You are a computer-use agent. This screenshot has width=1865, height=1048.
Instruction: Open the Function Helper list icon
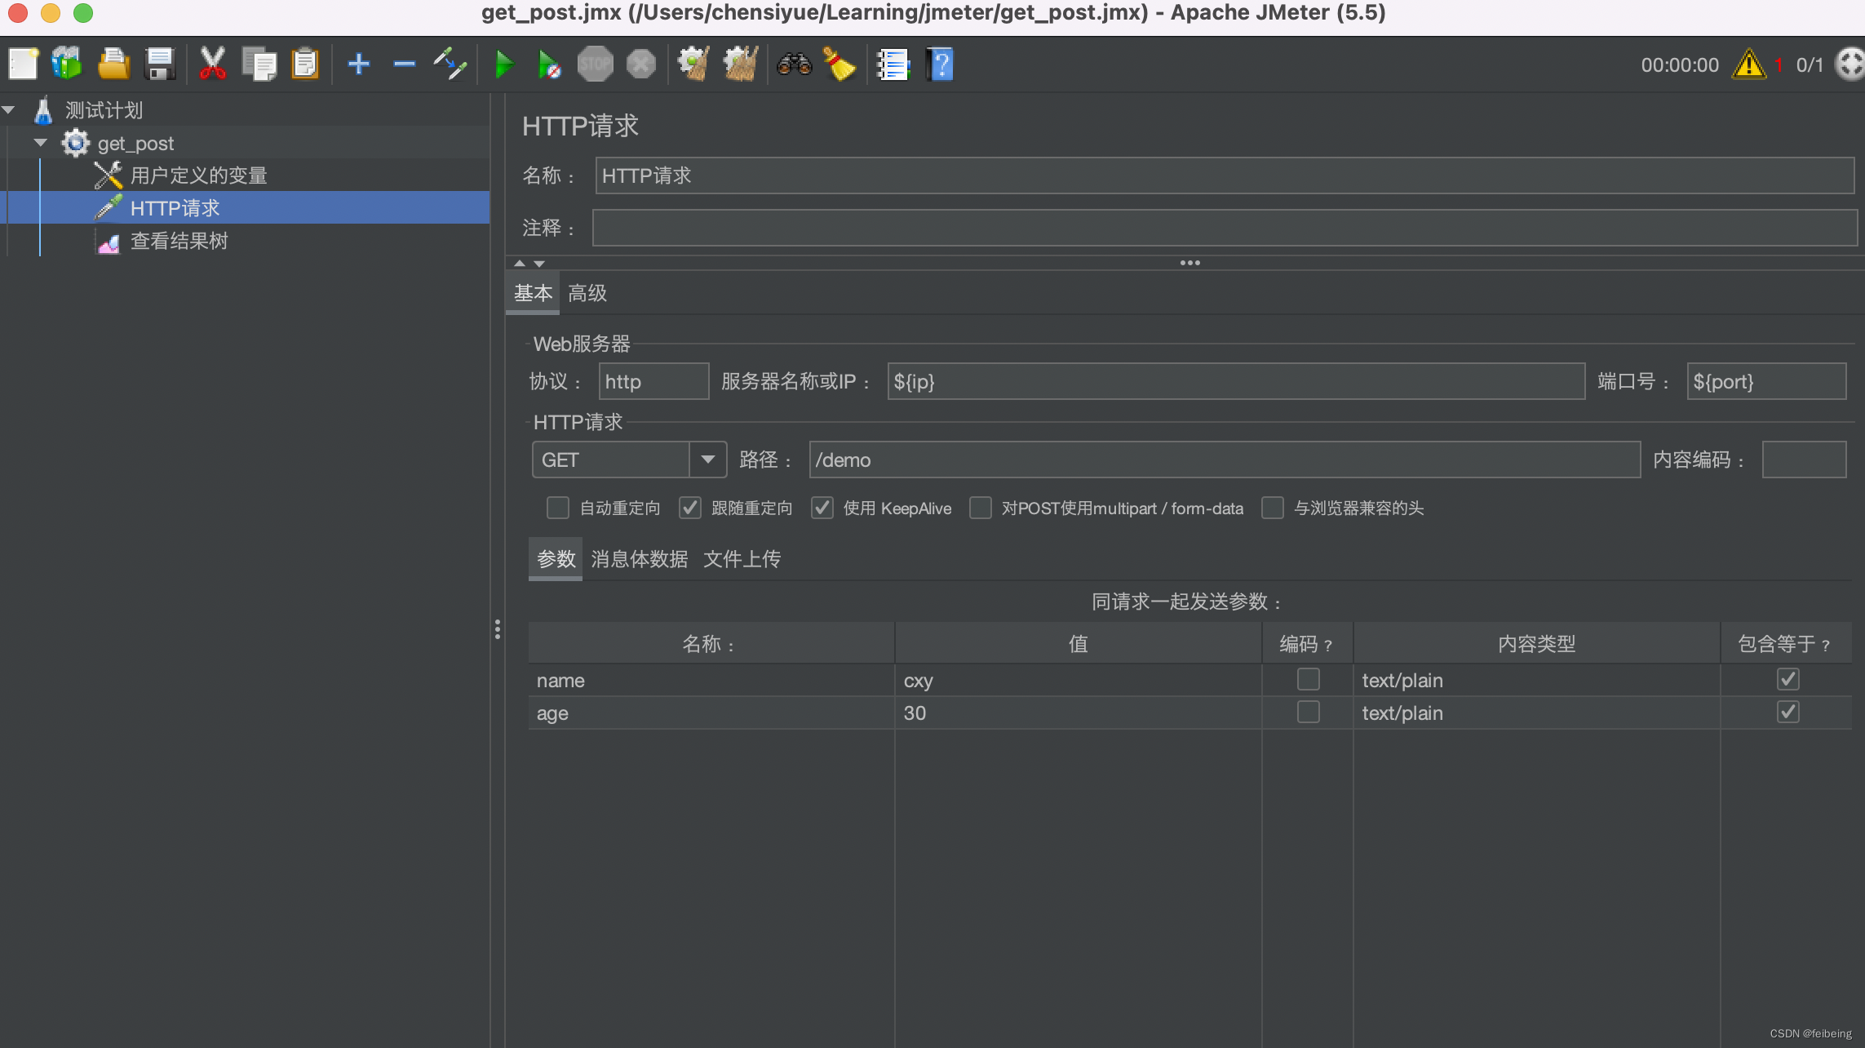(x=893, y=64)
